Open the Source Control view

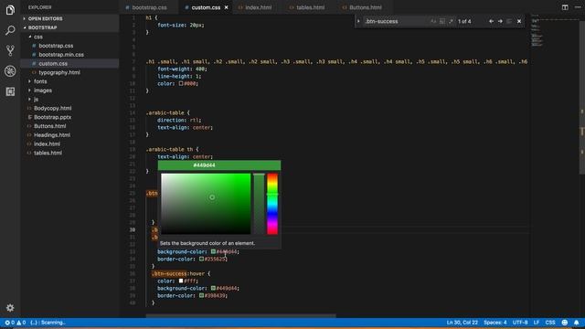pos(10,50)
